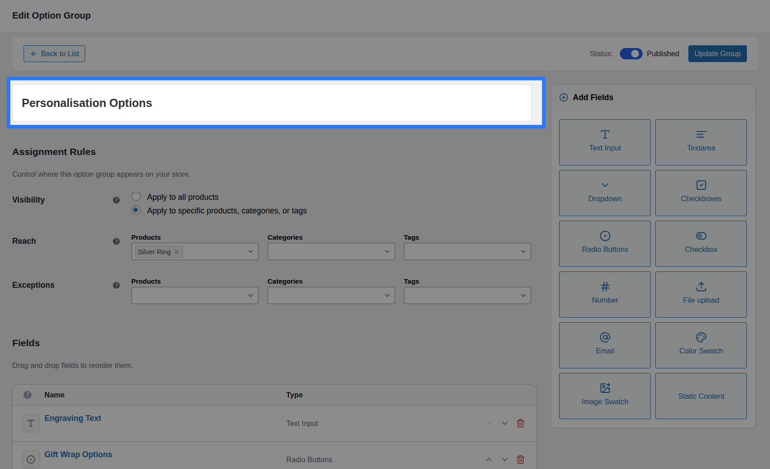Screen dimensions: 770x469
Task: Move Gift Wrap Options field down
Action: [x=505, y=459]
